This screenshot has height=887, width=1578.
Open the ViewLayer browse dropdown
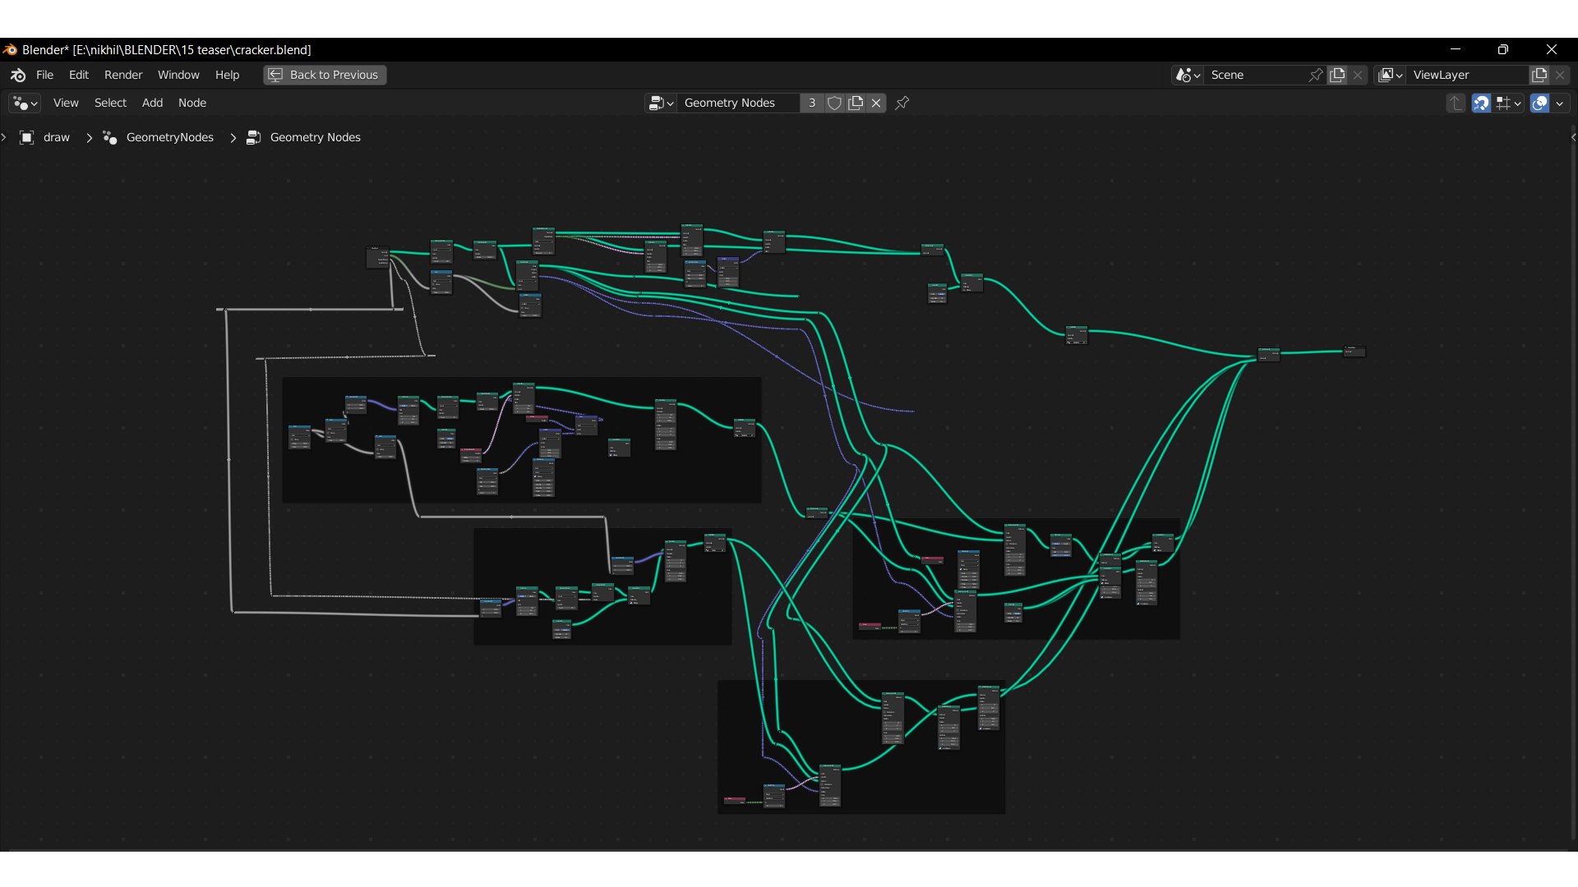(x=1390, y=75)
